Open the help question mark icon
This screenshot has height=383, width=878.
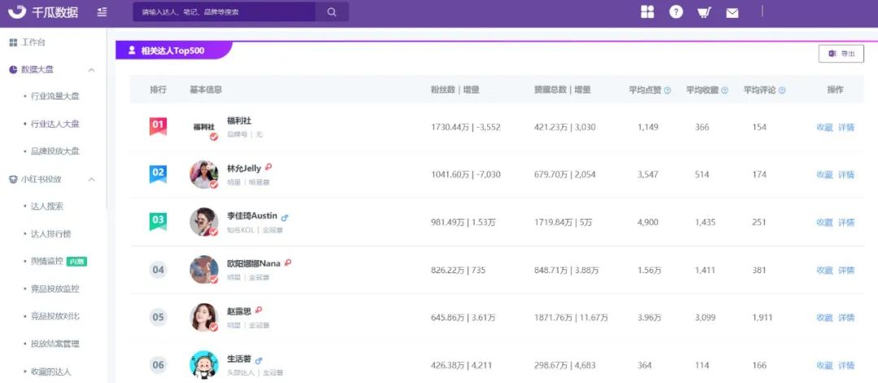point(676,11)
